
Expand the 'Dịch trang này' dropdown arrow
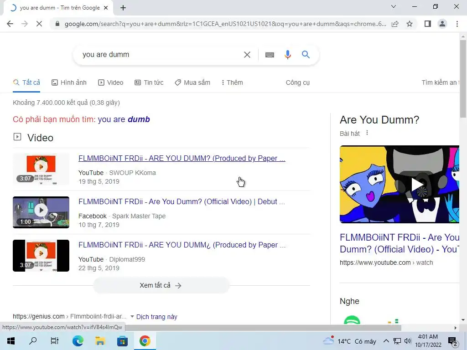(x=132, y=317)
